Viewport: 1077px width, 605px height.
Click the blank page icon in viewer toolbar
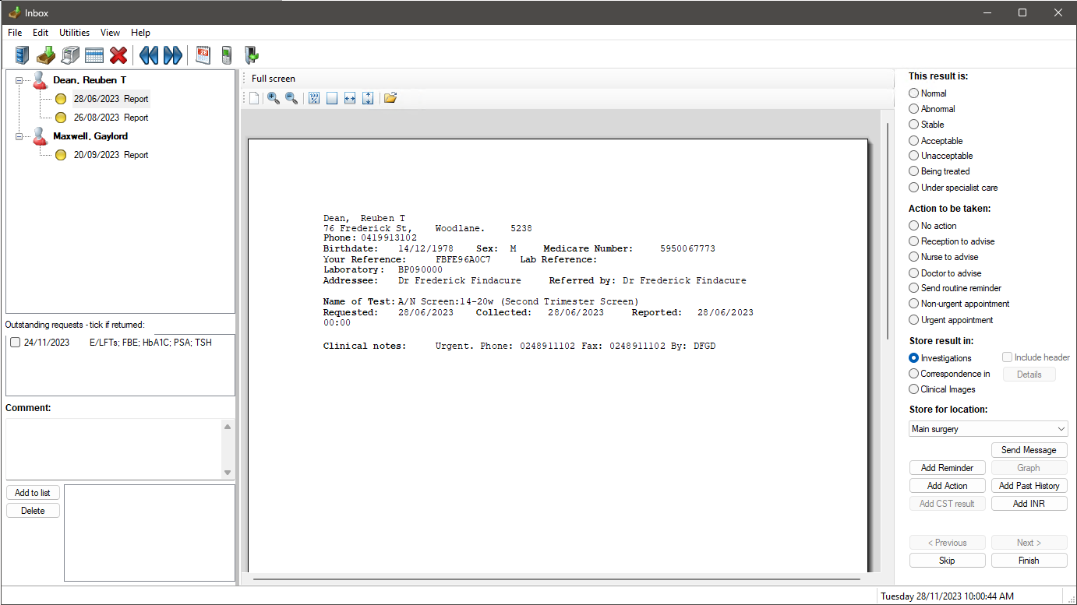point(254,98)
